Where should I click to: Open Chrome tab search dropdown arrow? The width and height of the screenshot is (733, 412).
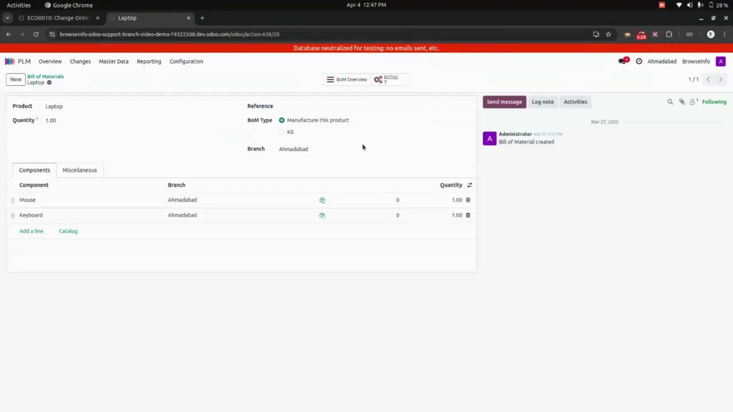click(x=7, y=18)
